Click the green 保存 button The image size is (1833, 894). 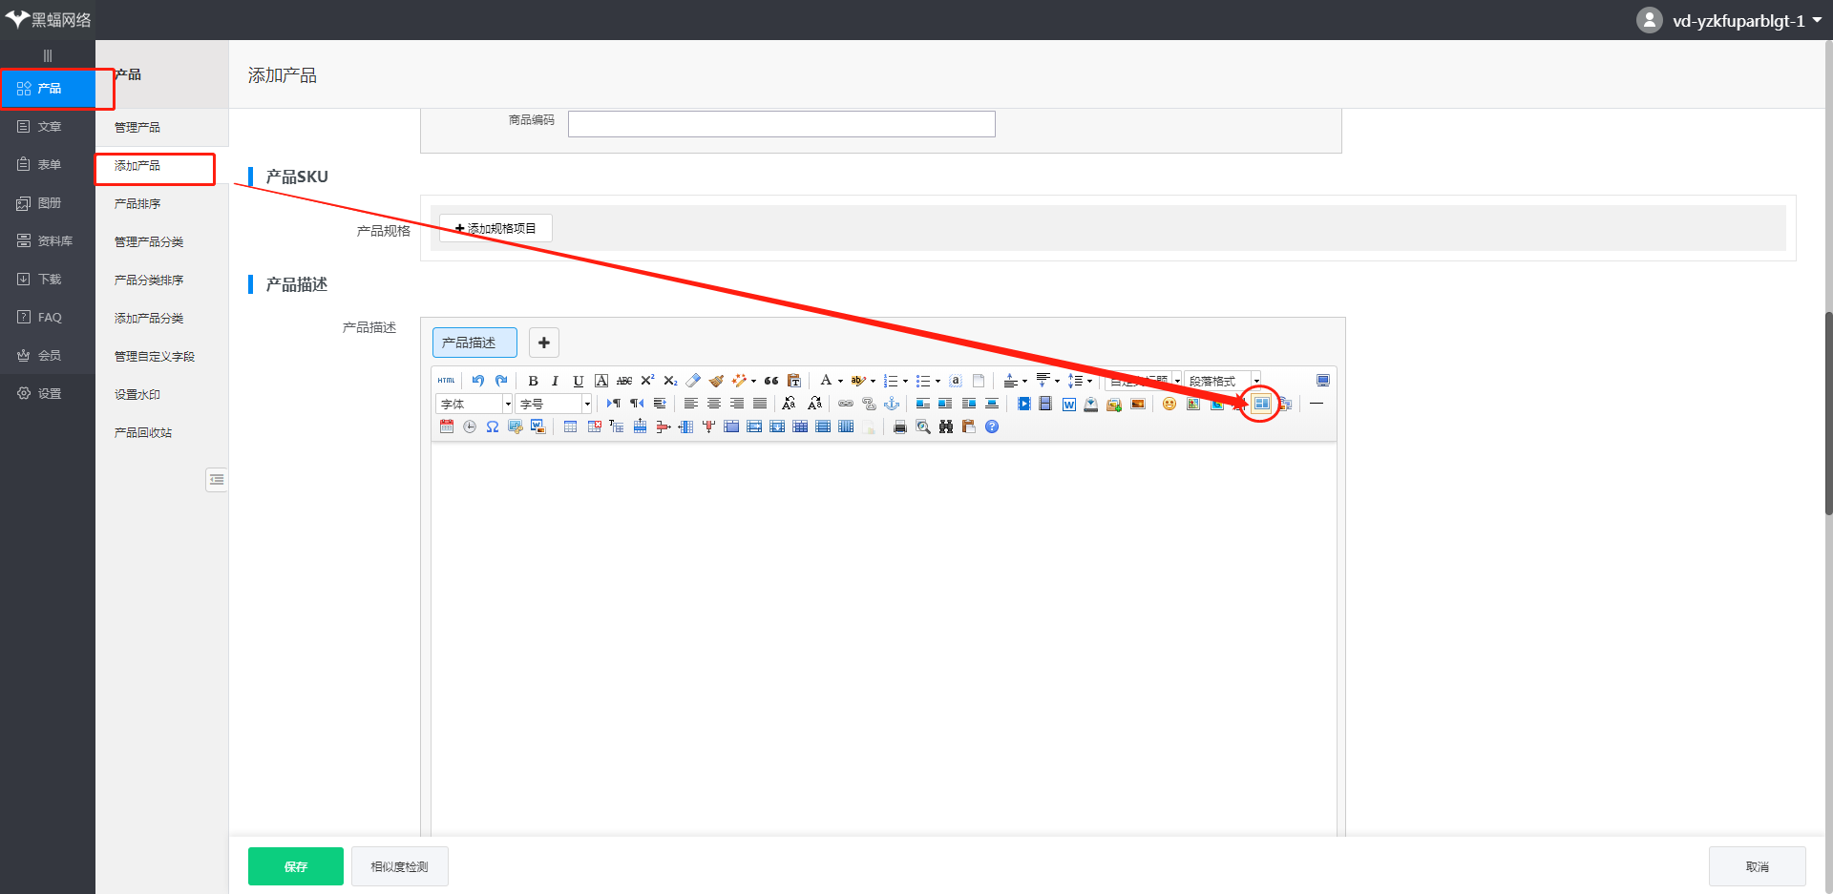[295, 866]
